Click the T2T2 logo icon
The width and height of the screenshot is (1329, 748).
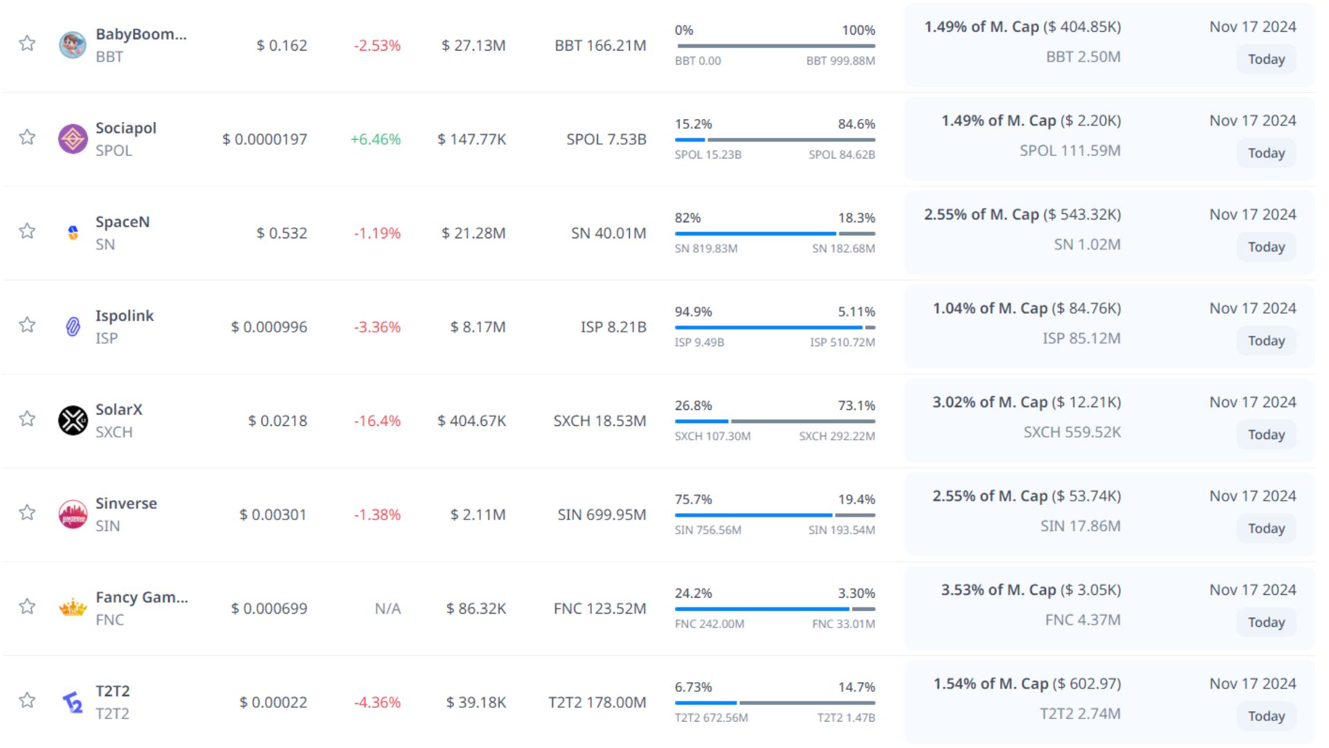[73, 702]
